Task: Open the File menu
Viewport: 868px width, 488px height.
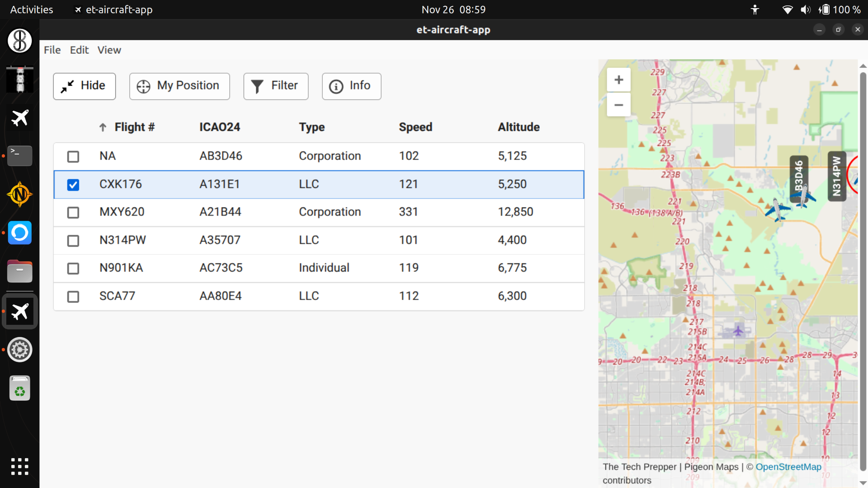Action: coord(52,50)
